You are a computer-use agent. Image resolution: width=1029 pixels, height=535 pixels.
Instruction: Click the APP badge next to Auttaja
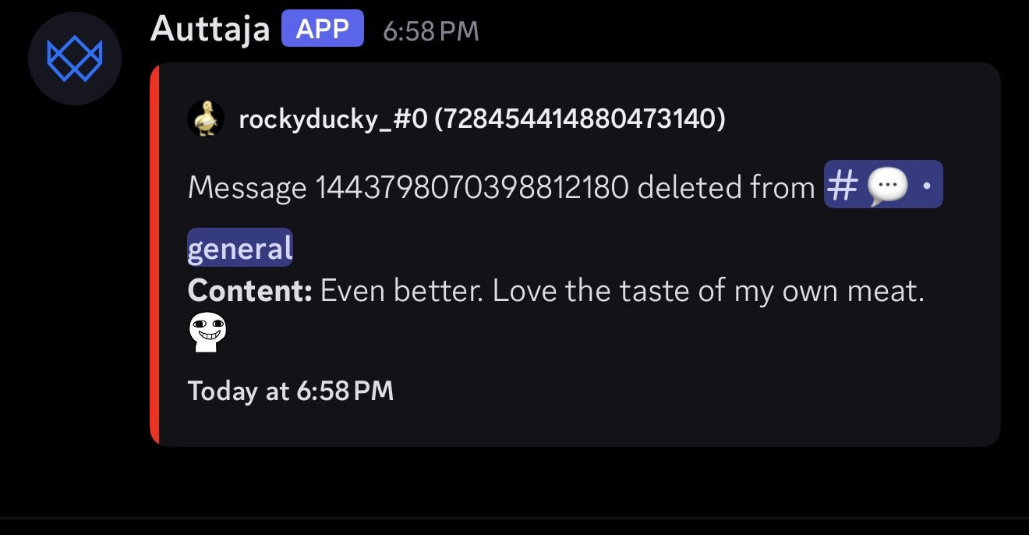coord(323,29)
